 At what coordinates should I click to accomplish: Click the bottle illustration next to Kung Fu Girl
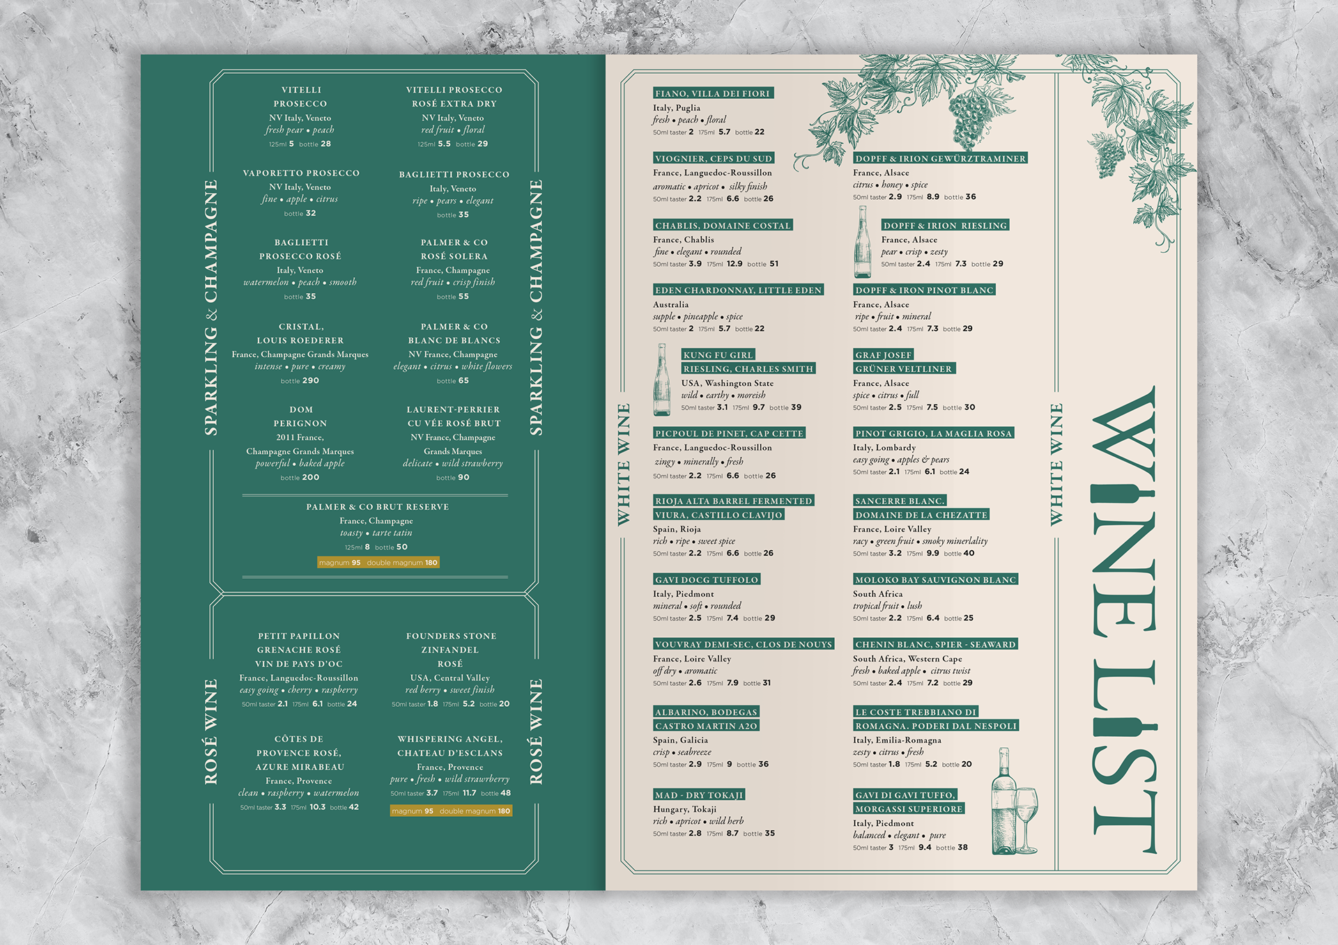click(661, 380)
